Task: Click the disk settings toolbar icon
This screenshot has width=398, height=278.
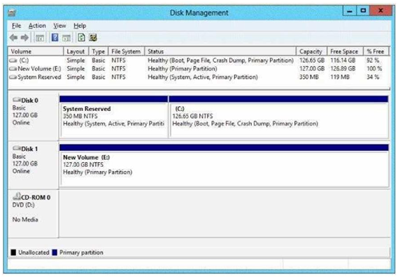Action: click(93, 38)
